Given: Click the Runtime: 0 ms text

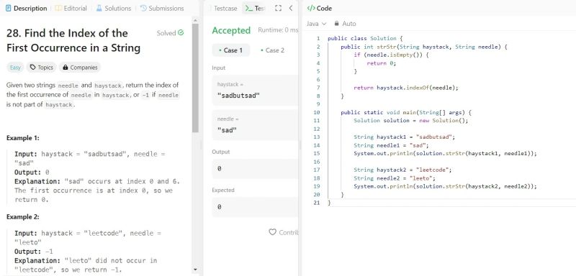Looking at the screenshot, I should tap(278, 30).
